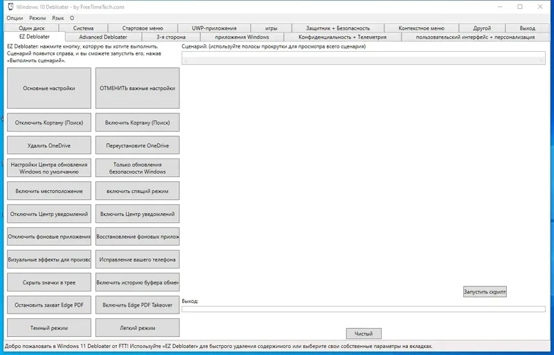The width and height of the screenshot is (554, 355).
Task: Click Отключить фоновые приложения button
Action: tap(49, 236)
